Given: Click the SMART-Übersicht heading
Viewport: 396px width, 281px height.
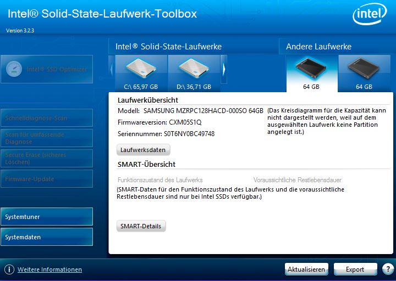Looking at the screenshot, I should (x=146, y=164).
